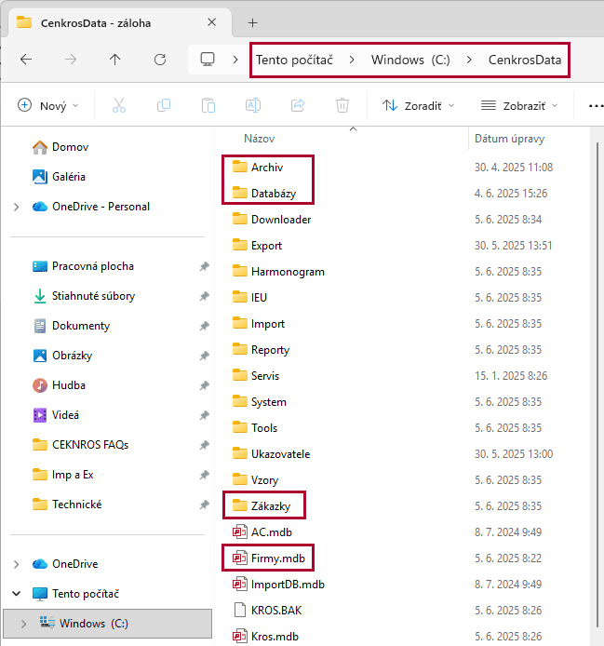Go up one folder level

[x=115, y=60]
